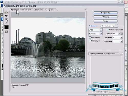The image size is (128, 96).
Task: Open the JPEG format dropdown
Action: click(95, 30)
